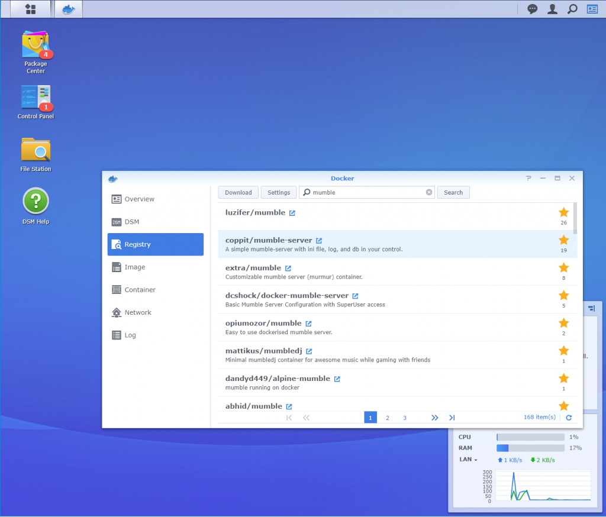Open Docker window help question mark icon
This screenshot has width=606, height=517.
(528, 178)
